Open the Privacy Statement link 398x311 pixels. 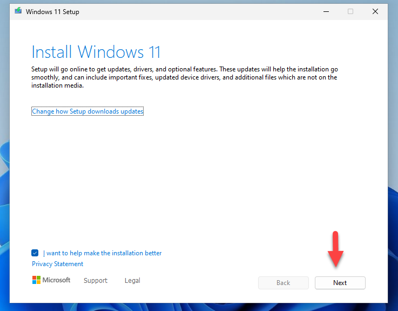click(57, 264)
